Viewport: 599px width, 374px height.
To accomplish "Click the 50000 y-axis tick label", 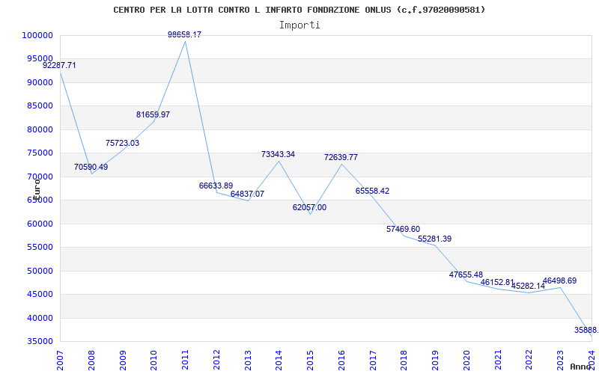I will coord(40,271).
